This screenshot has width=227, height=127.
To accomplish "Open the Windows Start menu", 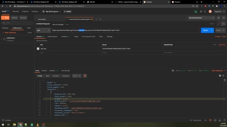I will pyautogui.click(x=3, y=125).
